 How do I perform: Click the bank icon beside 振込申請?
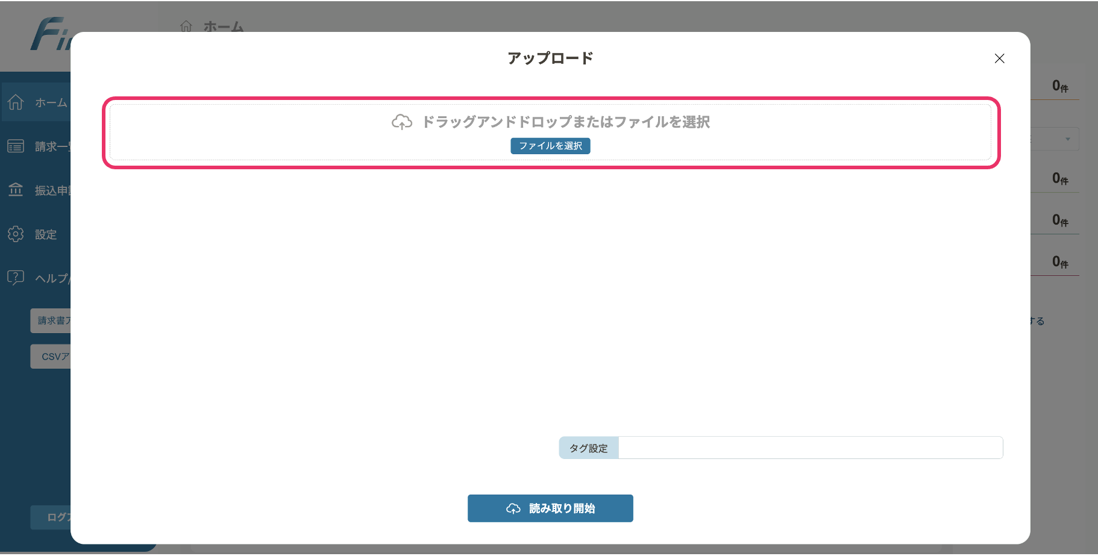16,190
